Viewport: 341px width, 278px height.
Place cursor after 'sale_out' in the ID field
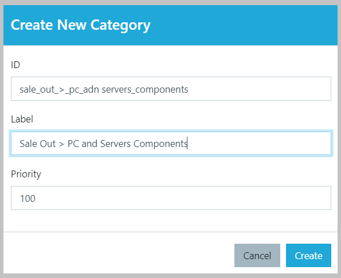coord(54,90)
